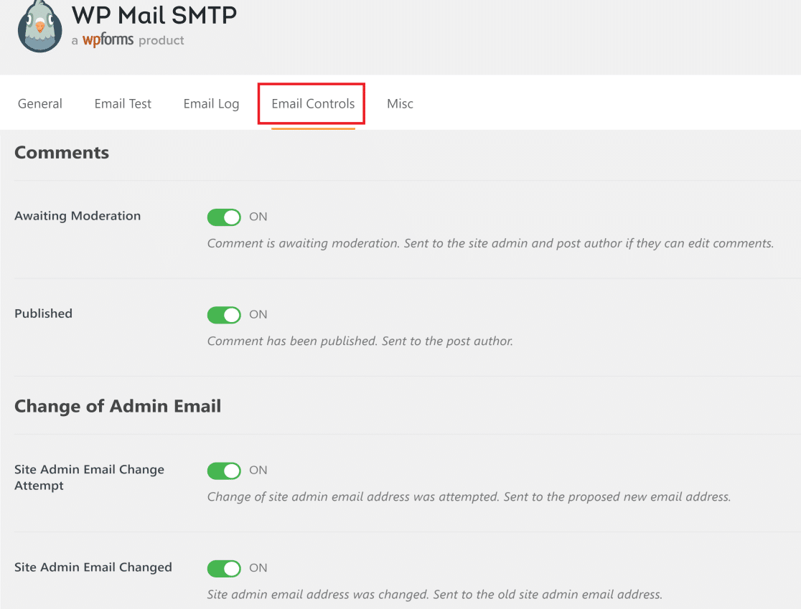Click the ON label beside Published toggle
The height and width of the screenshot is (609, 801).
click(x=258, y=314)
